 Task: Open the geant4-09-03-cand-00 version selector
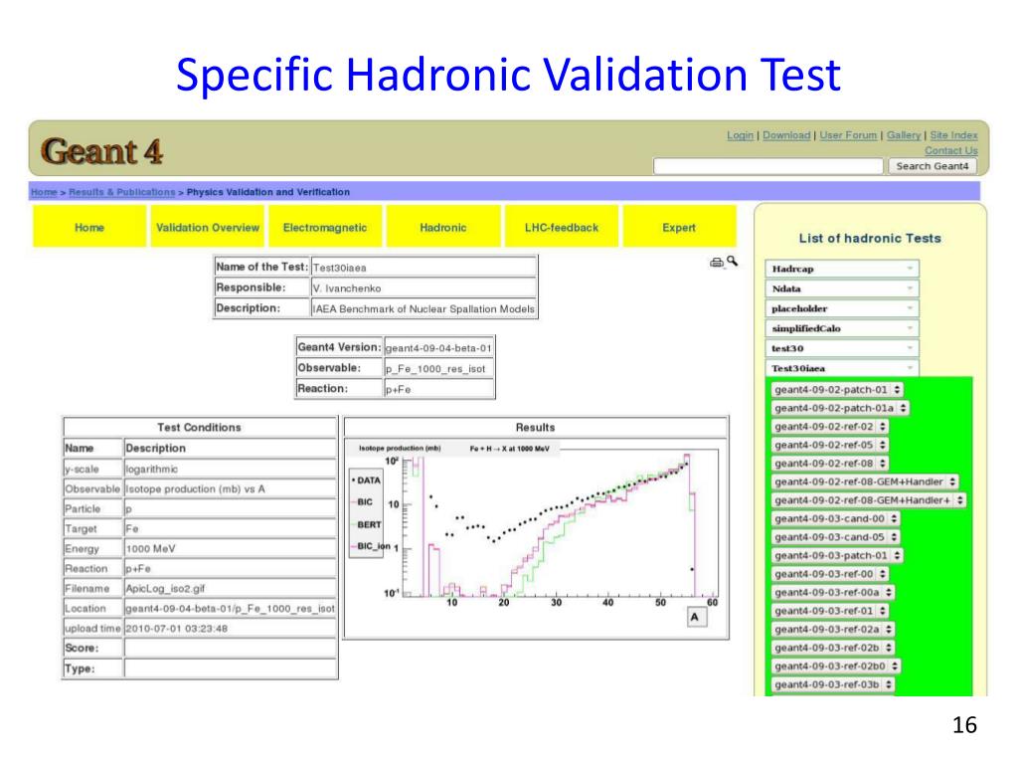[835, 518]
